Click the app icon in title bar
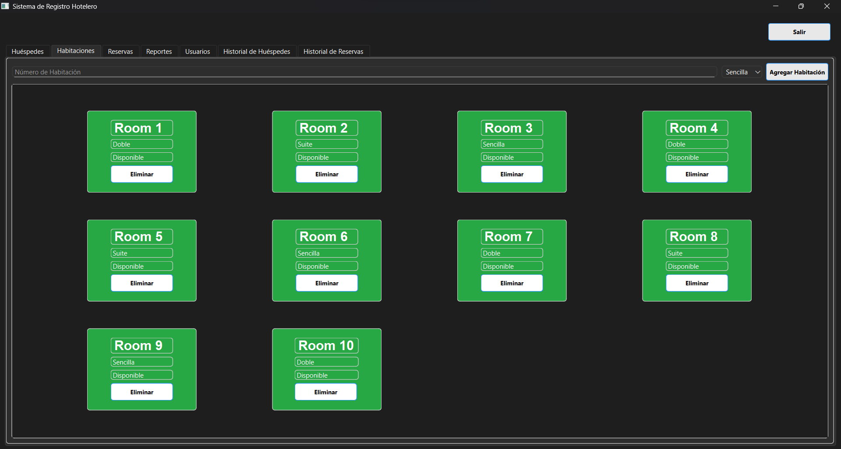 [5, 6]
